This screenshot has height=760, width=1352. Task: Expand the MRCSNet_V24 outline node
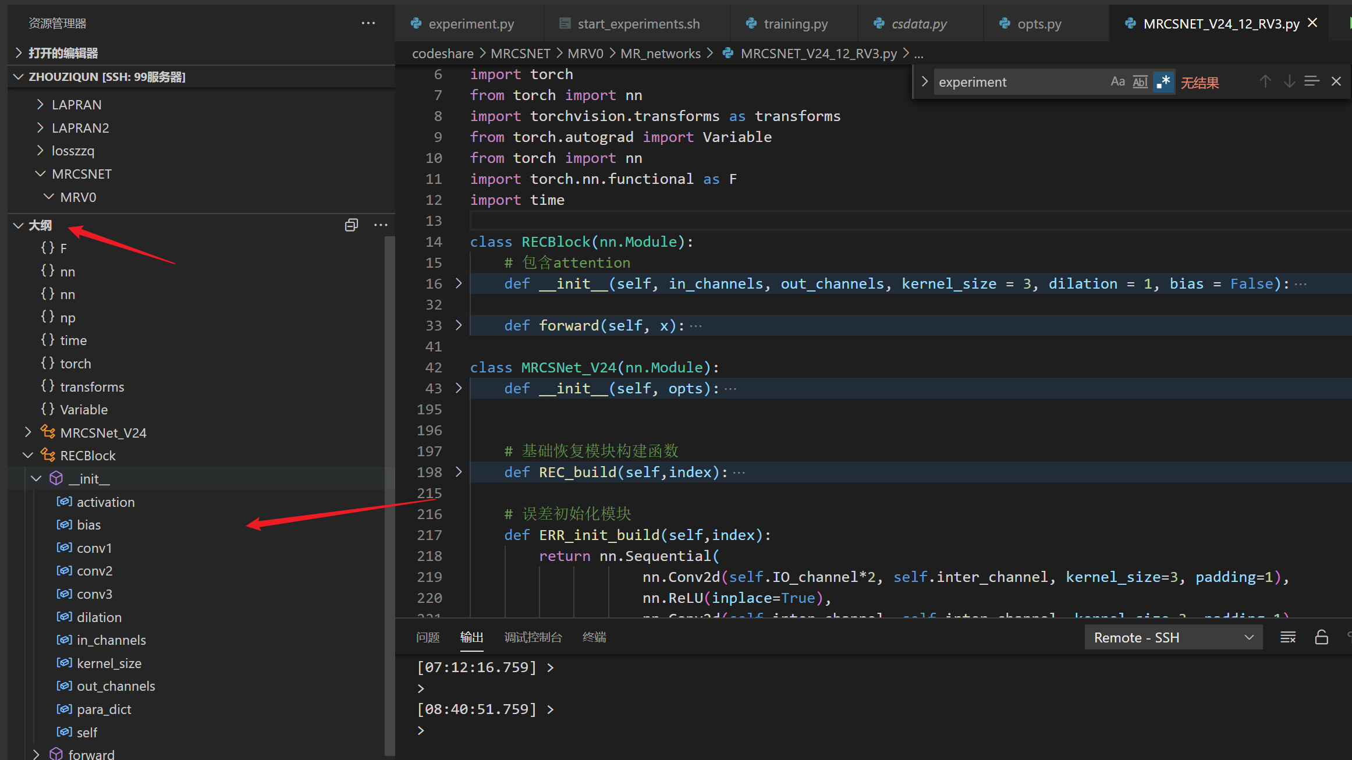pos(28,432)
